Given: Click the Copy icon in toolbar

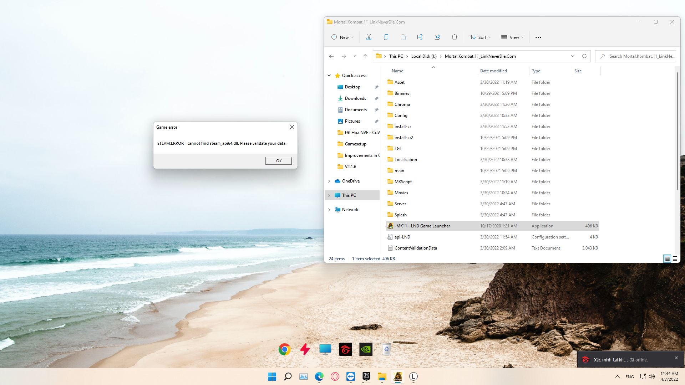Looking at the screenshot, I should point(386,37).
